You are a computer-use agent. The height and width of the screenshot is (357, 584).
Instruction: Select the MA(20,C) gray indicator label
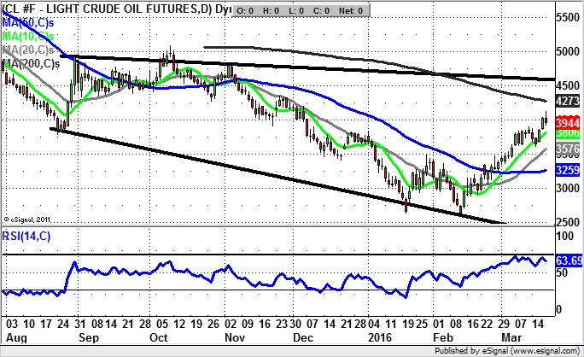tap(31, 50)
